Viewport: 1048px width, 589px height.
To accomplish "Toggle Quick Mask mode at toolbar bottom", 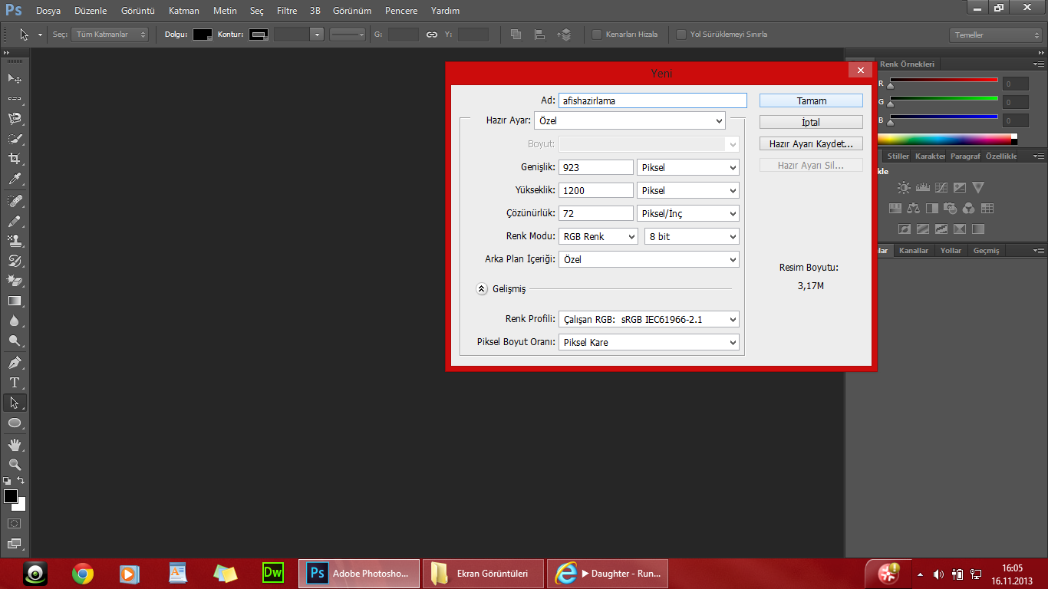I will [x=14, y=523].
